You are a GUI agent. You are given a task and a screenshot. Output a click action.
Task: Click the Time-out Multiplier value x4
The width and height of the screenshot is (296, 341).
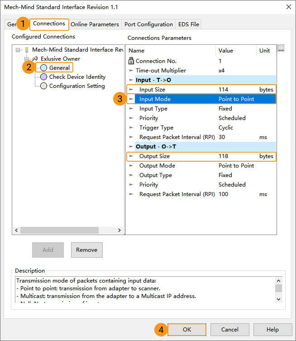coord(221,71)
